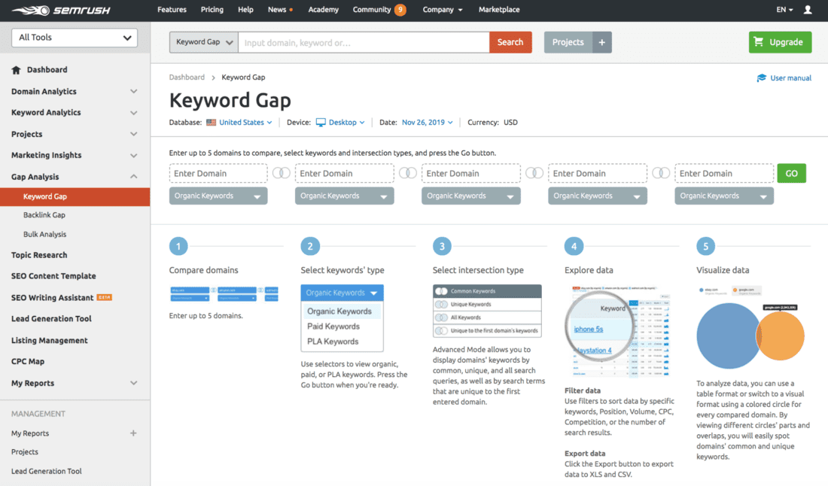Open the first Organic Keywords dropdown
Viewport: 828px width, 486px height.
pos(218,195)
